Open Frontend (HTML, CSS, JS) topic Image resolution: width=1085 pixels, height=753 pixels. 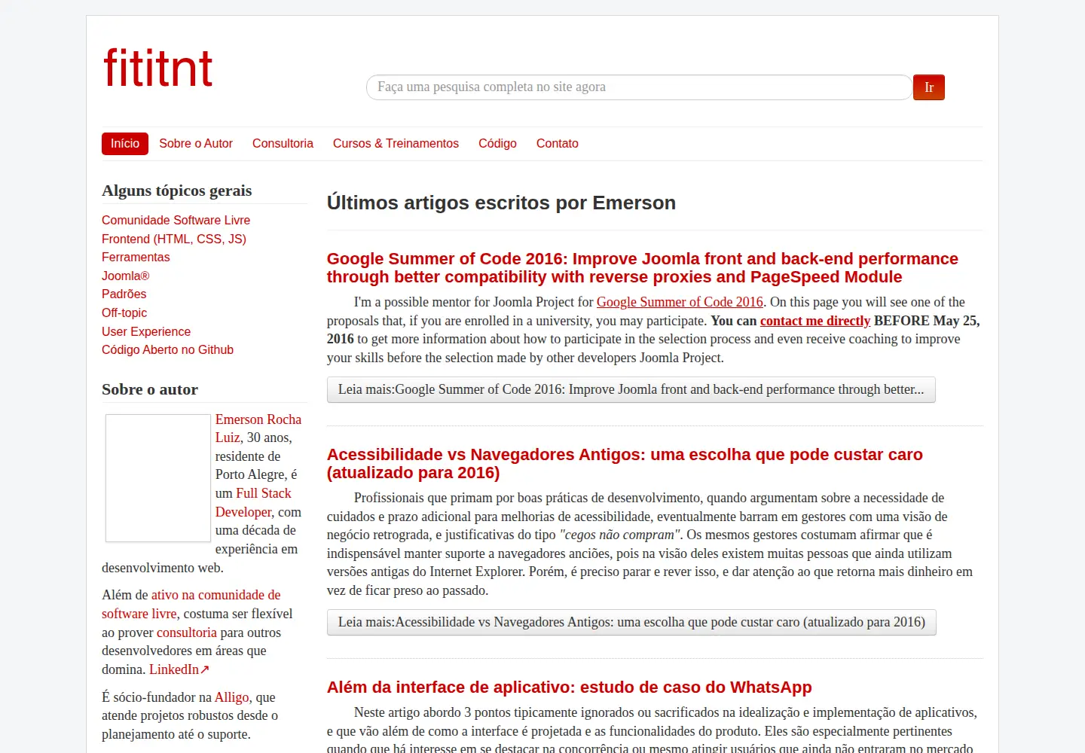point(174,239)
